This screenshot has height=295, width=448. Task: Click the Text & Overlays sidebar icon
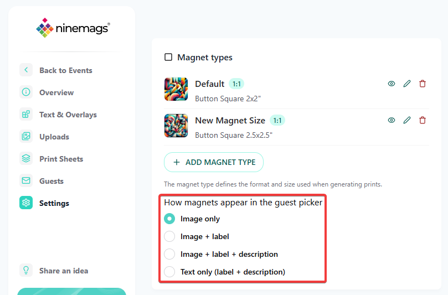coord(26,114)
